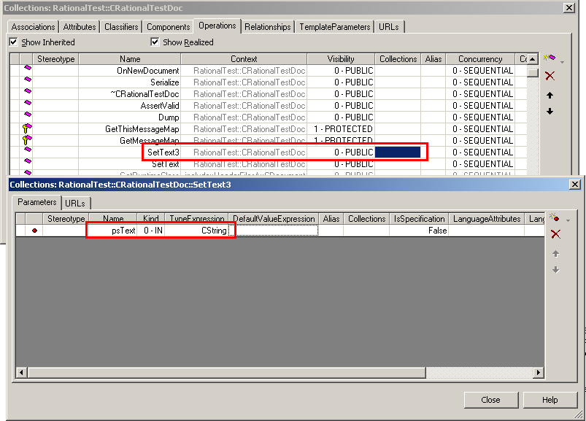Click the Kind column header in the parameters table
This screenshot has width=586, height=421.
[x=151, y=219]
